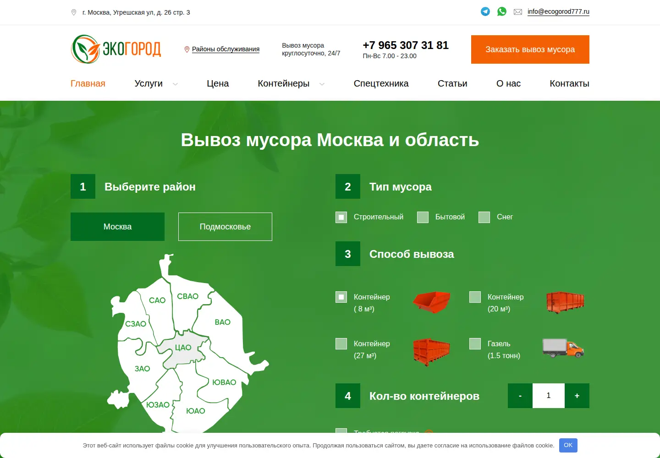Open the Статьи menu item
Viewport: 660px width, 458px height.
pos(452,83)
